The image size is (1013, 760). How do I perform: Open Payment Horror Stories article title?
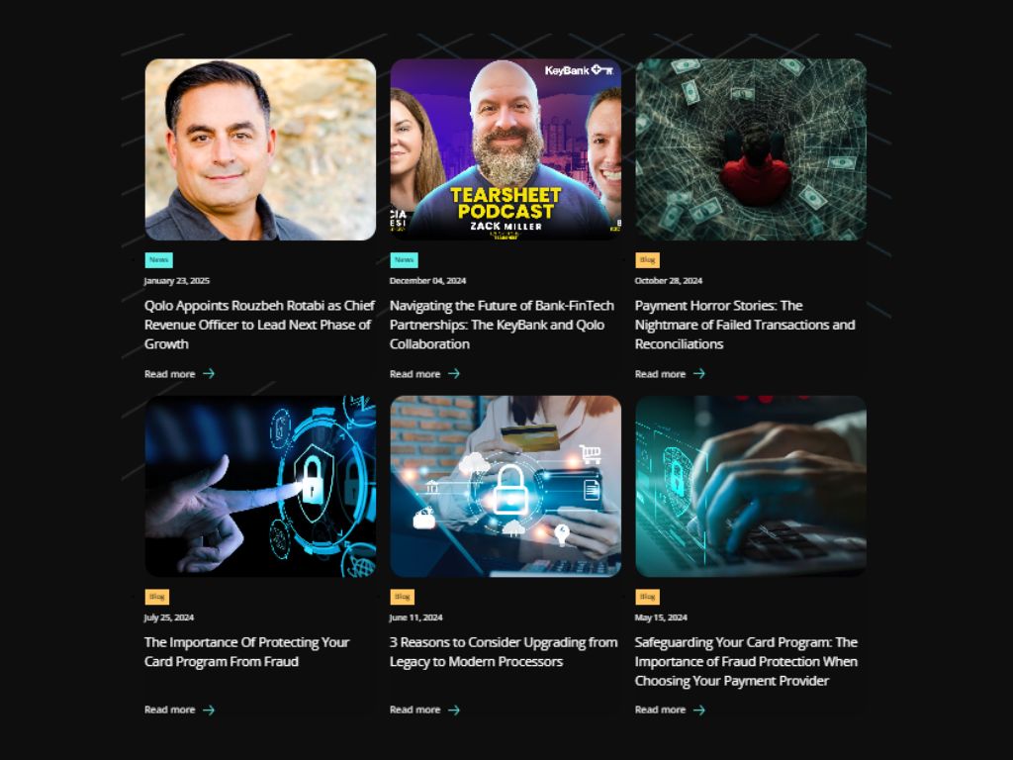745,325
